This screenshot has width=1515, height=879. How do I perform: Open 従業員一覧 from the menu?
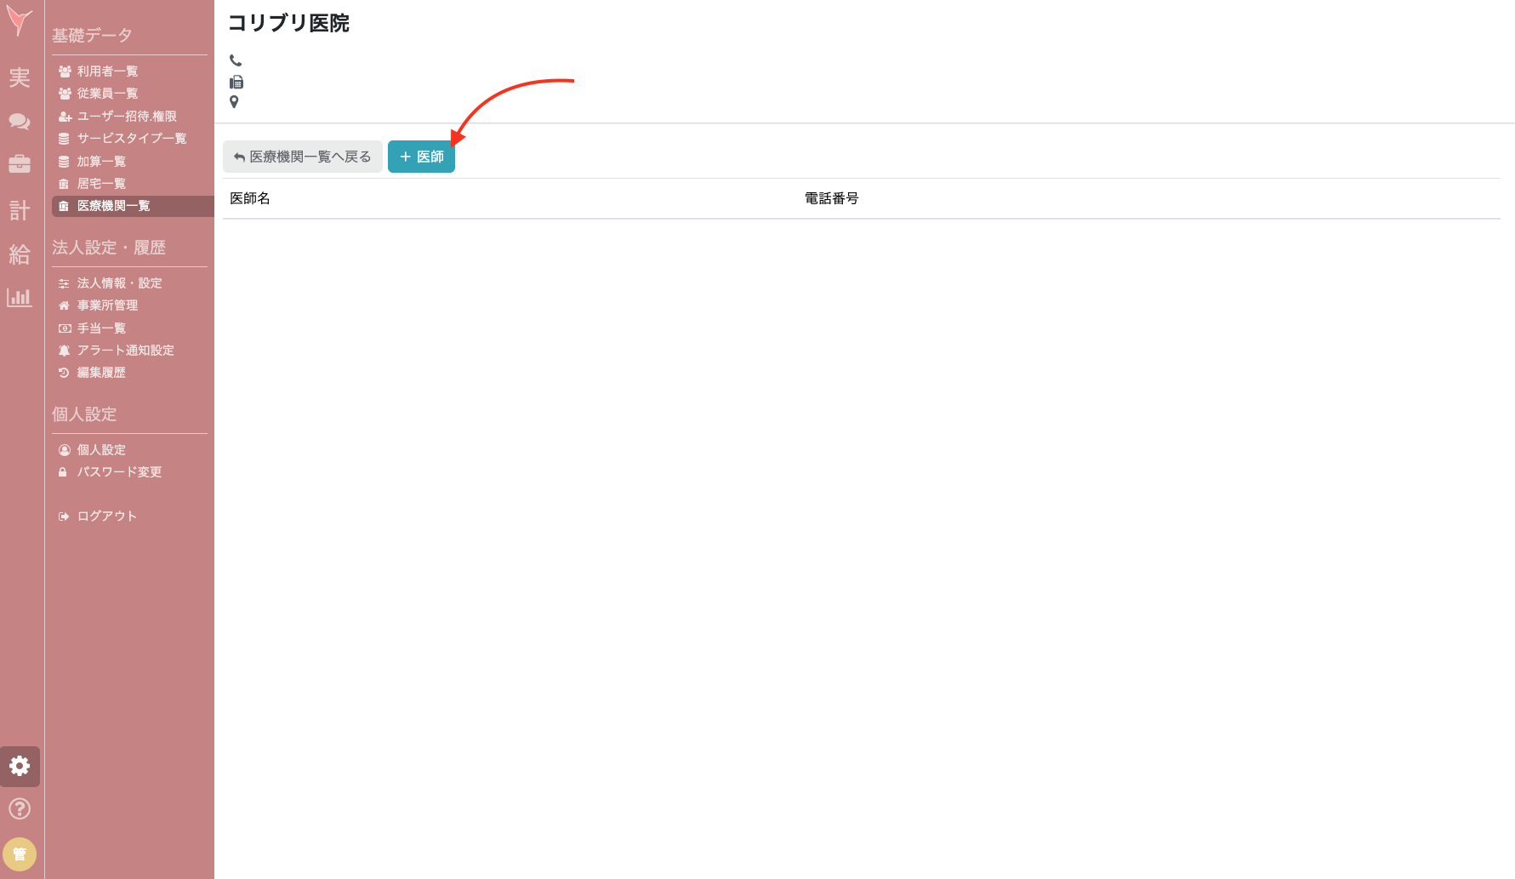(x=105, y=93)
